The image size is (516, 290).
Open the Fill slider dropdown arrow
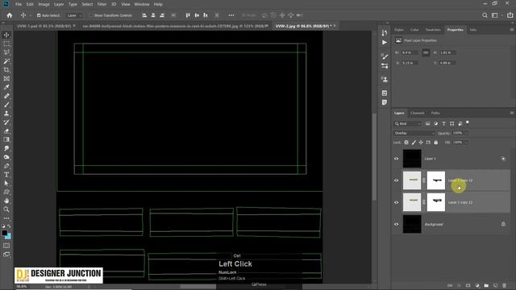[466, 143]
